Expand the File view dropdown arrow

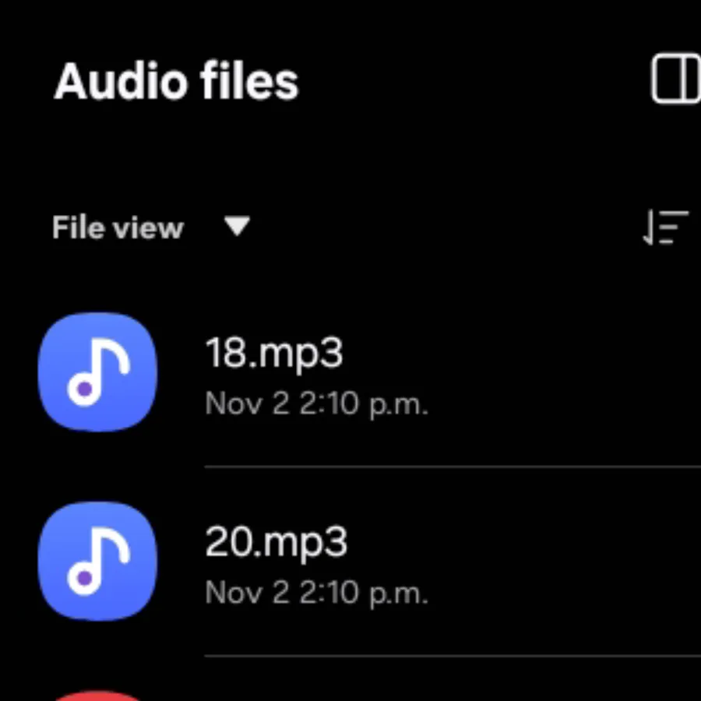point(236,227)
